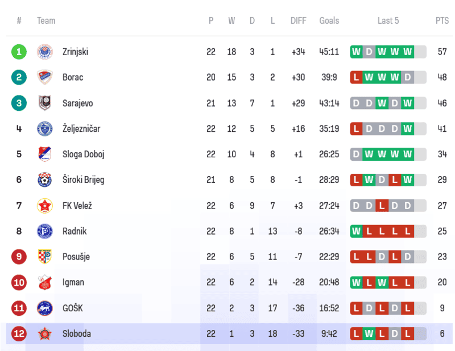
Task: Click Zrinjski's green position 1 badge
Action: pyautogui.click(x=19, y=52)
